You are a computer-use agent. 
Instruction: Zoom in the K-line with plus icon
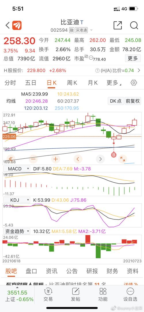[x=56, y=159]
